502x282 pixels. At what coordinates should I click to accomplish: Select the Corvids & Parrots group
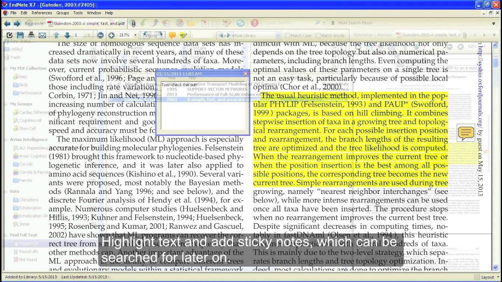pyautogui.click(x=31, y=172)
